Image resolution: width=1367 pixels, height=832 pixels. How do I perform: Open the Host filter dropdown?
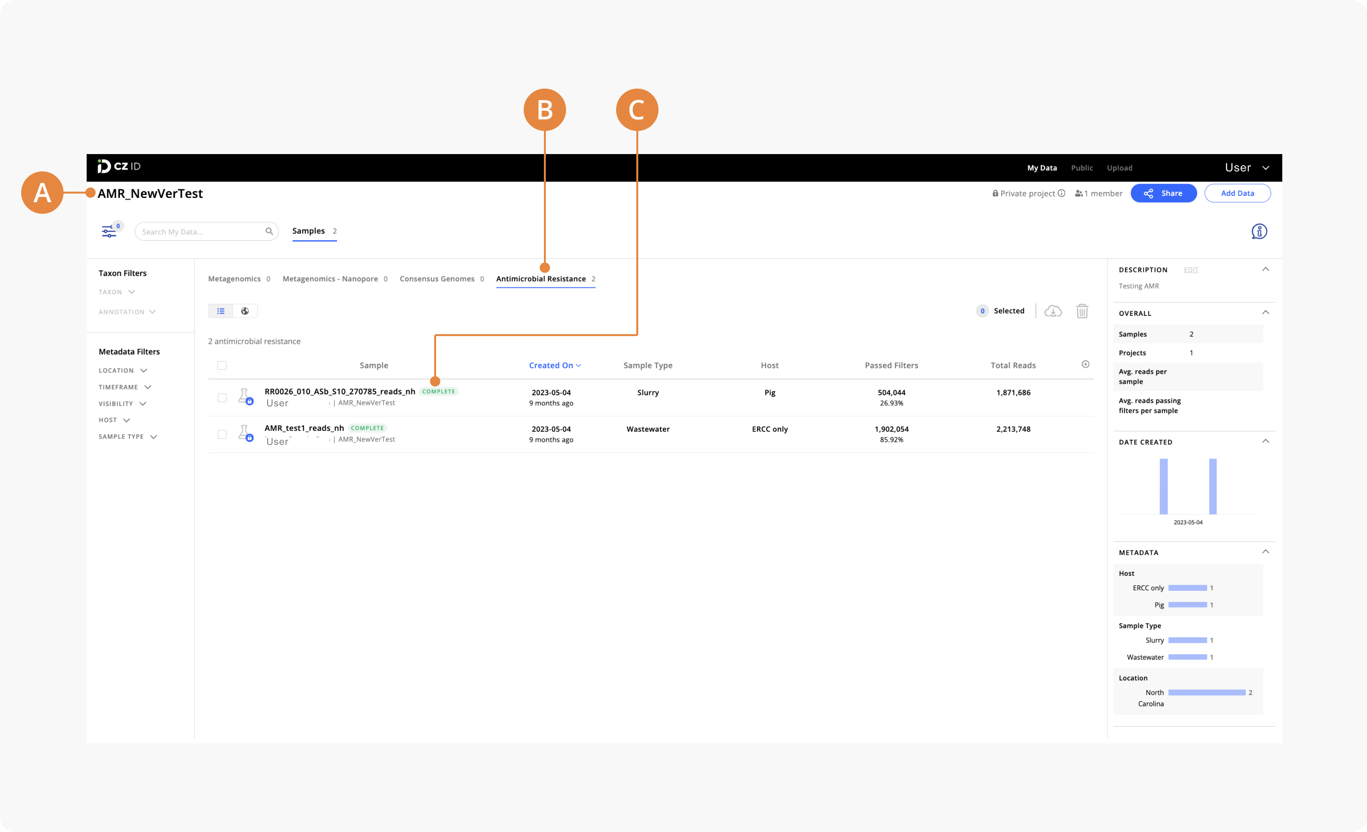(114, 420)
